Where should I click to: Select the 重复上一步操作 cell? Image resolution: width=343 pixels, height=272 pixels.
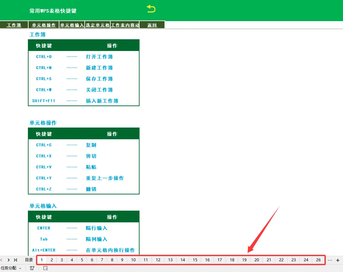105,178
